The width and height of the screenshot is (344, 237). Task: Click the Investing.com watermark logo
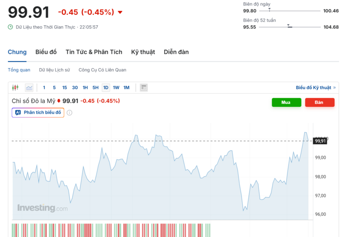point(42,208)
